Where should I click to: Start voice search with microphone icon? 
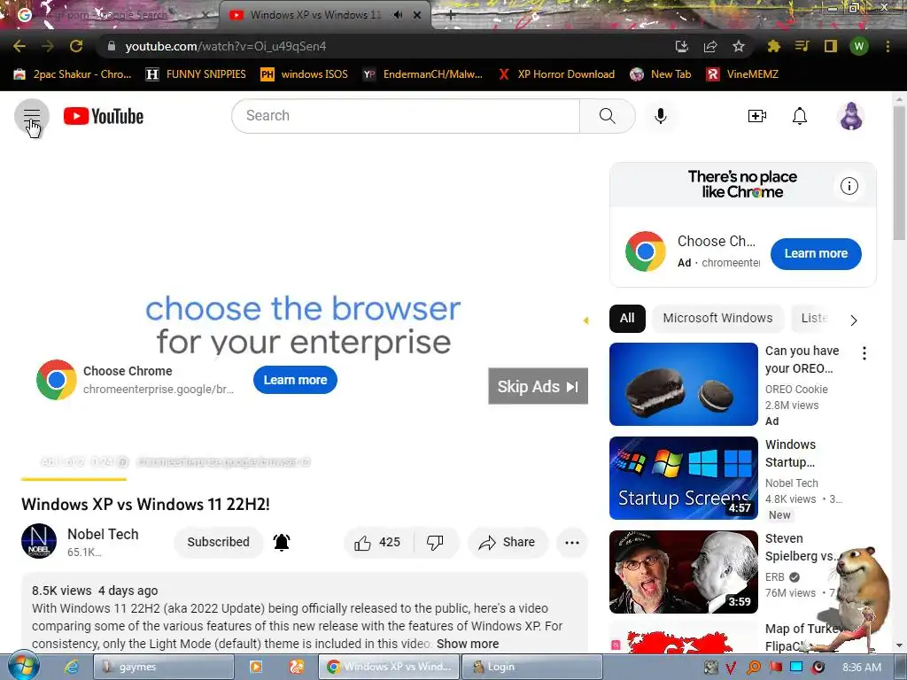[660, 116]
